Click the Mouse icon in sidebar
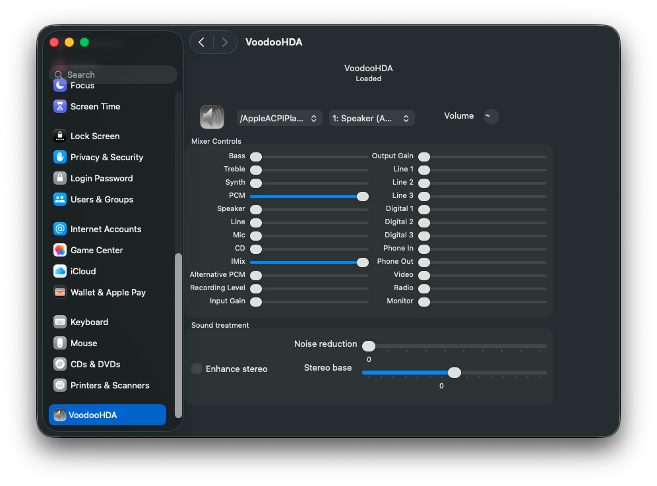This screenshot has height=486, width=657. [60, 343]
